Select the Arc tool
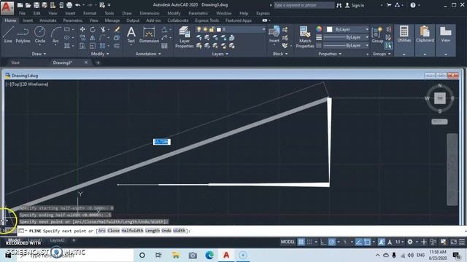Screen dimensions: 467x262 click(x=55, y=35)
